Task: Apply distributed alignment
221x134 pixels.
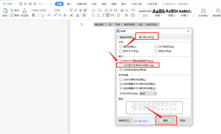Action: [112, 15]
